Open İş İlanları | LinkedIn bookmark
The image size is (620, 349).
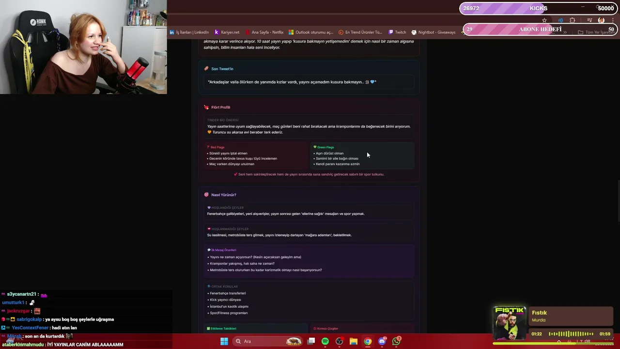coord(189,32)
